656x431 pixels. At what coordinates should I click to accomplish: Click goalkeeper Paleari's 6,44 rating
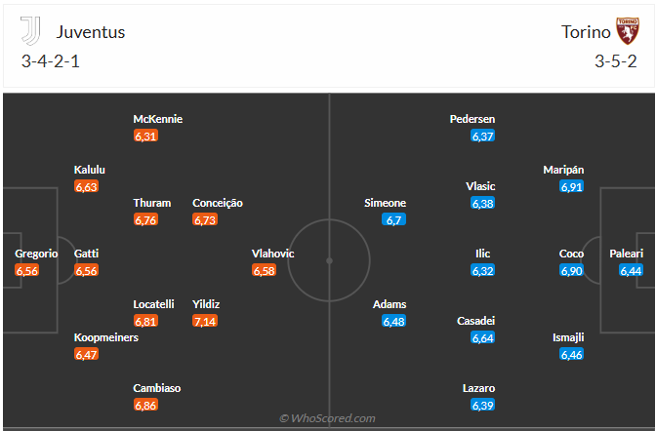[632, 270]
